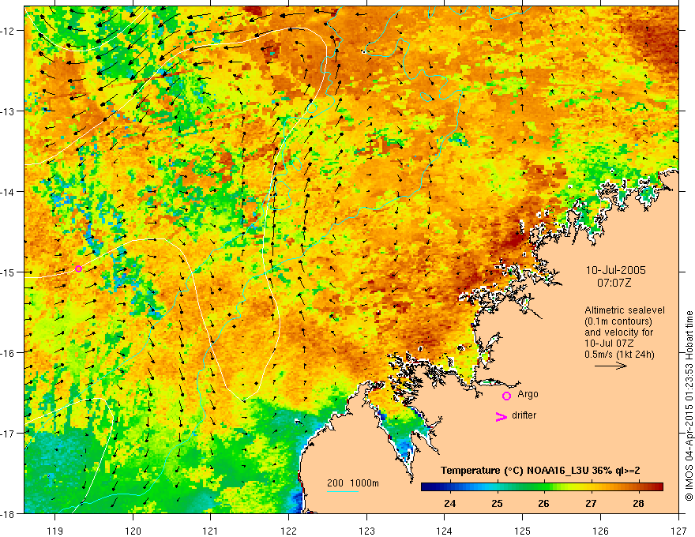The width and height of the screenshot is (695, 537).
Task: Click the dark red end of the color bar
Action: pyautogui.click(x=658, y=487)
